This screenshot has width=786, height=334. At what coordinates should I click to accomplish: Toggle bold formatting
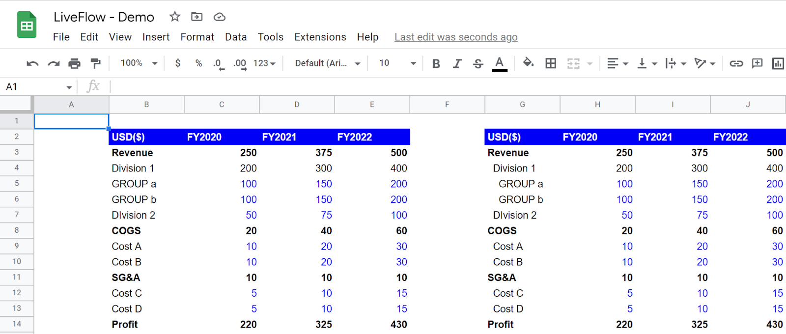436,63
